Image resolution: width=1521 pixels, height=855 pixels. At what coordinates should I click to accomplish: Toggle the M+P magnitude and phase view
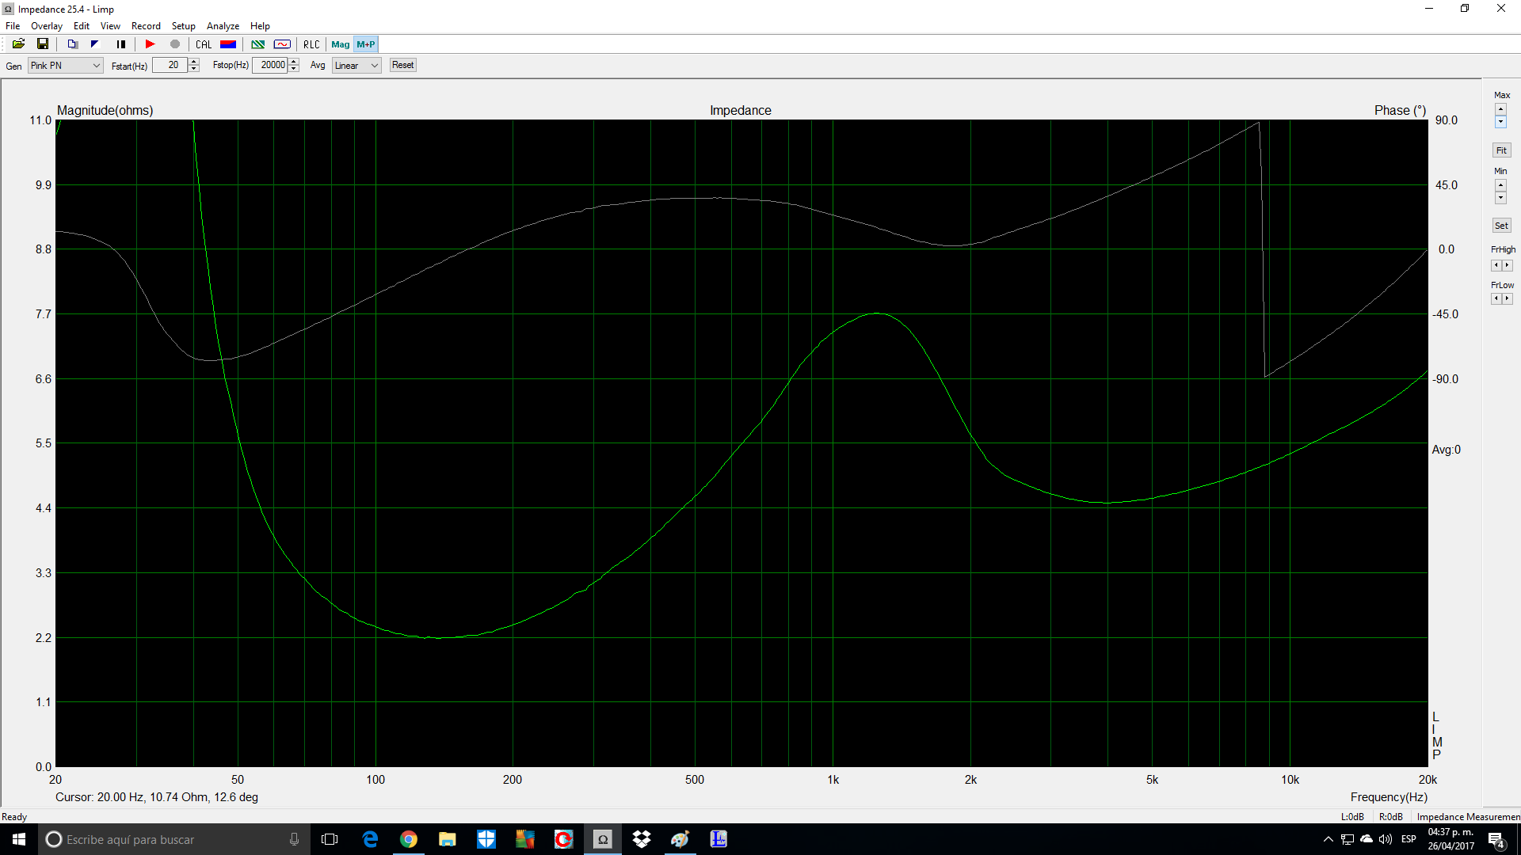coord(365,44)
